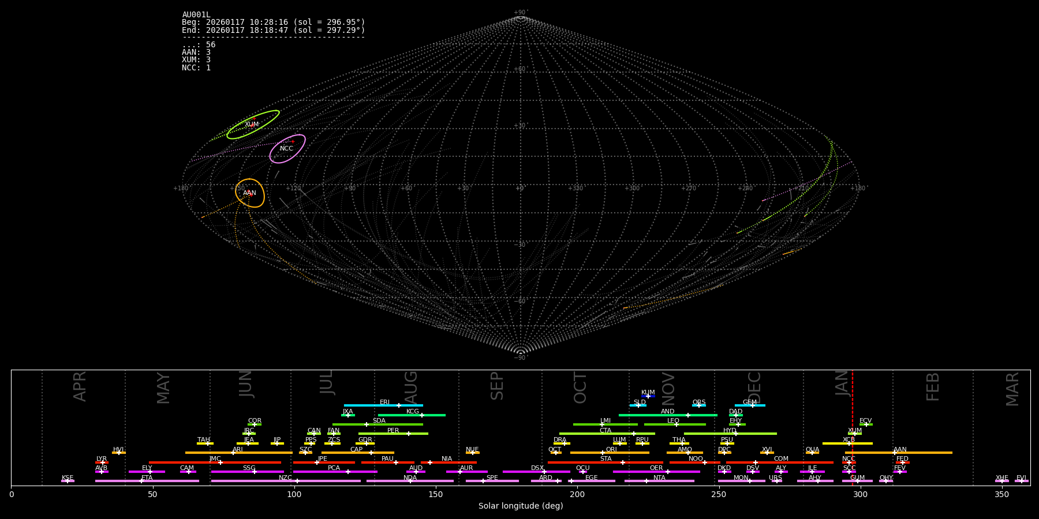Select the KCG shower bar
Screen dimensions: 1039x519
point(412,415)
